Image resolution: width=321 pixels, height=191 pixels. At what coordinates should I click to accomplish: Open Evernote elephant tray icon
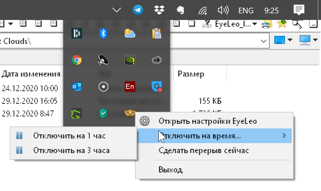pyautogui.click(x=180, y=10)
